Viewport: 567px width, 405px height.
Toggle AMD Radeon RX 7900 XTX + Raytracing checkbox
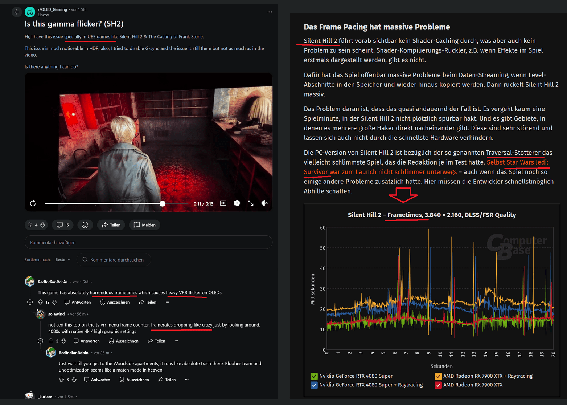(438, 376)
